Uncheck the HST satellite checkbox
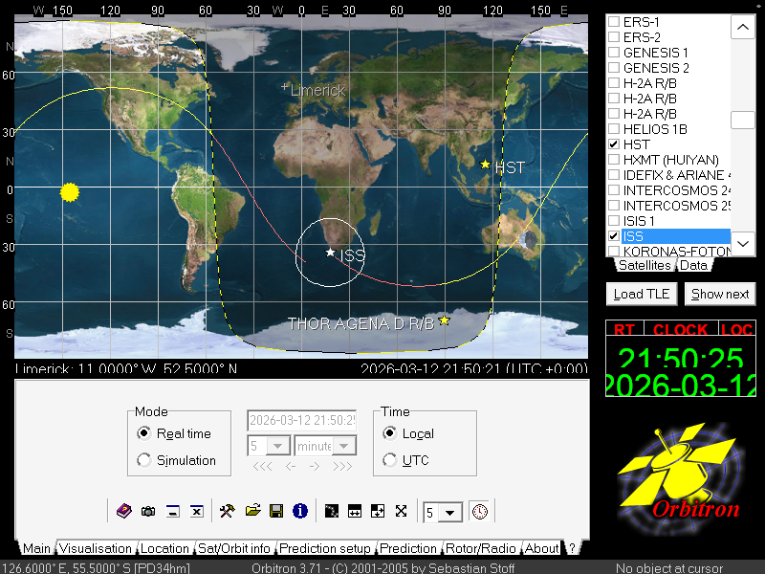The width and height of the screenshot is (765, 574). (x=614, y=144)
